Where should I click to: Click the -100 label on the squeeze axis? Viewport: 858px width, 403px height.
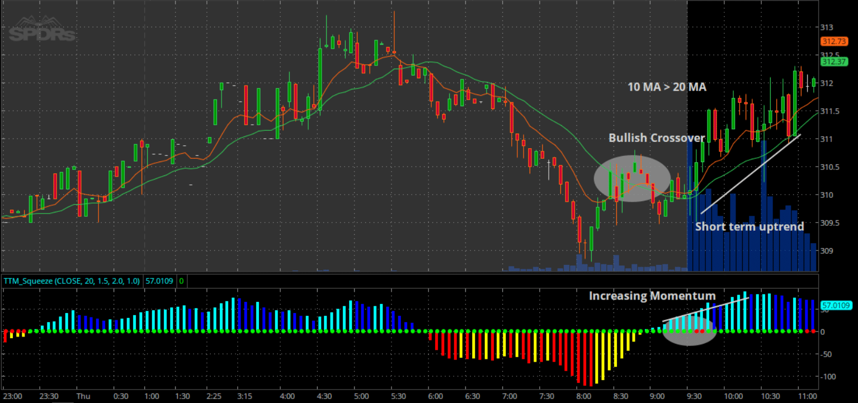[x=829, y=376]
